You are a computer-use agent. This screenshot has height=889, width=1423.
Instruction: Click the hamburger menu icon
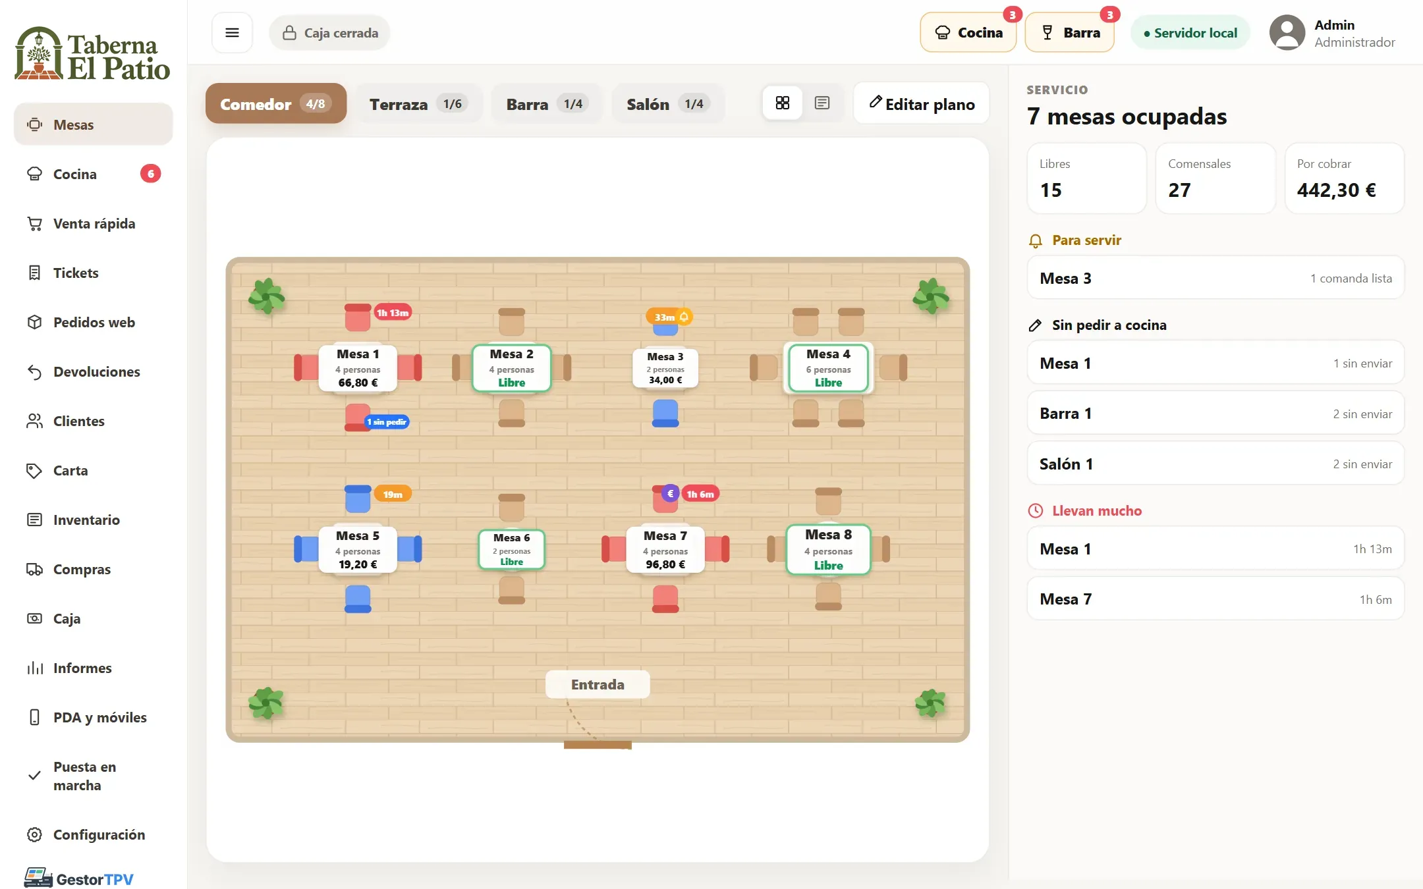(x=232, y=33)
